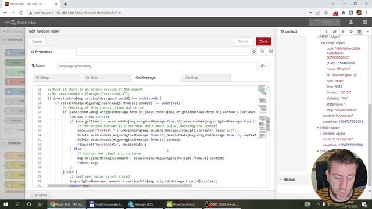The image size is (372, 209).
Task: Collapse 'content: object' under 31561
Action: 321,43
